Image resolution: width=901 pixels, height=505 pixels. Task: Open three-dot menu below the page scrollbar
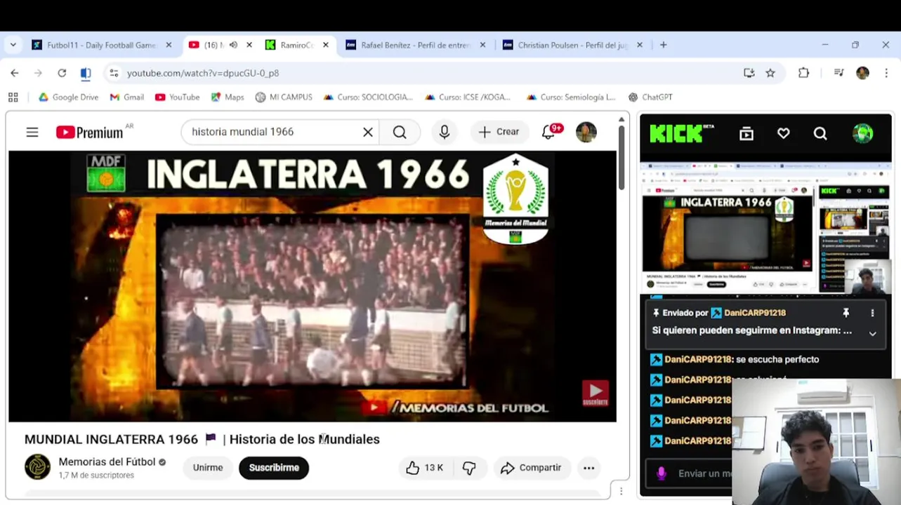pos(622,492)
